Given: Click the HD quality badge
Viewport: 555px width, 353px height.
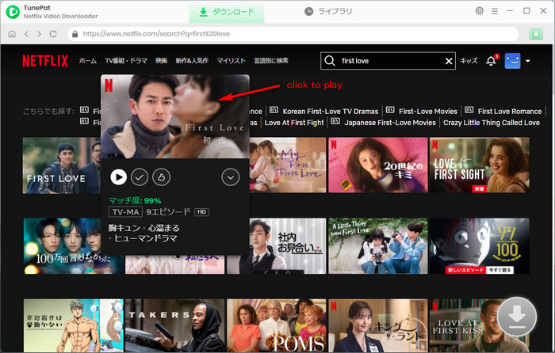Looking at the screenshot, I should coord(201,212).
